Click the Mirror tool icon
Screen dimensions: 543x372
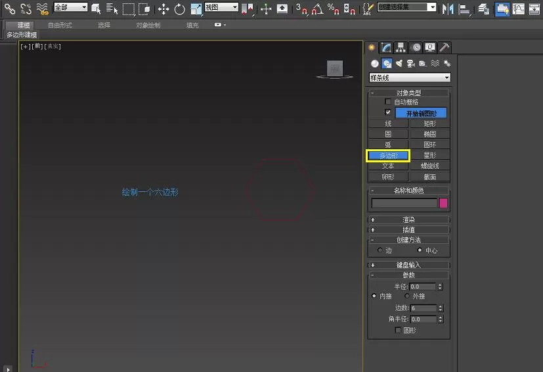(x=447, y=9)
